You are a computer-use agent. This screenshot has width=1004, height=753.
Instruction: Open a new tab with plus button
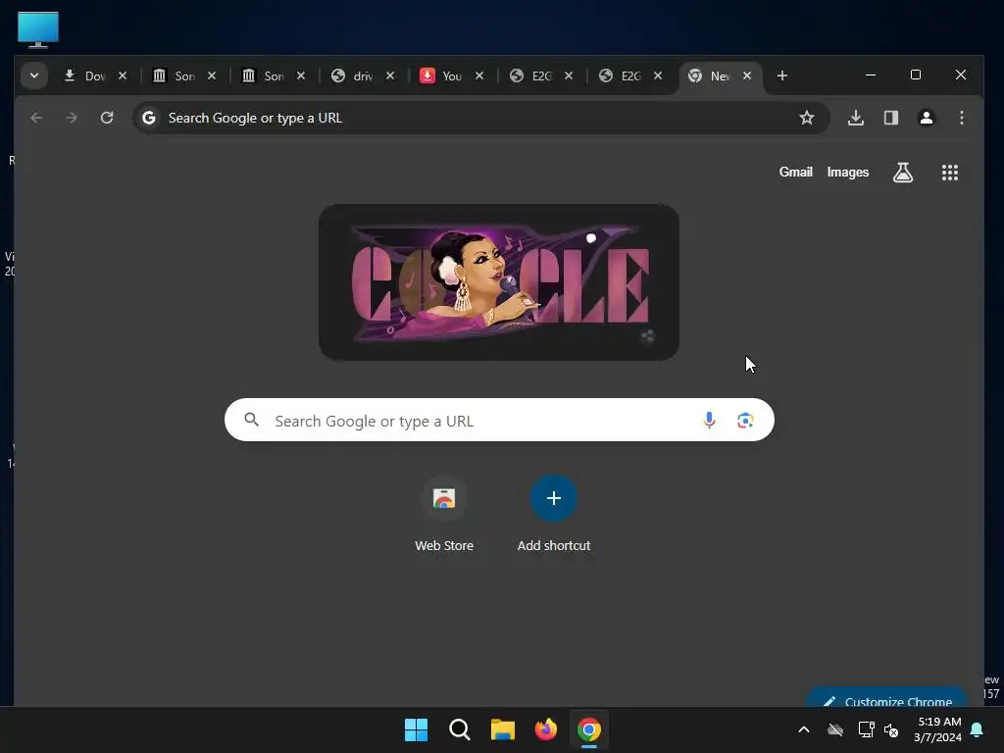point(781,75)
